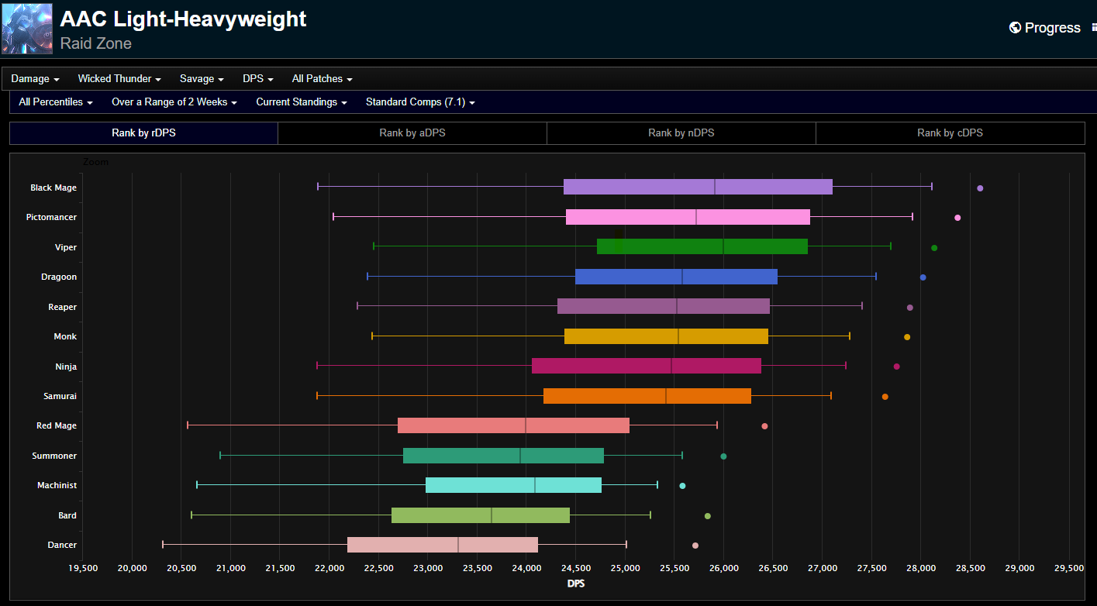This screenshot has width=1097, height=606.
Task: Click the Black Mage outlier dot
Action: pyautogui.click(x=980, y=188)
